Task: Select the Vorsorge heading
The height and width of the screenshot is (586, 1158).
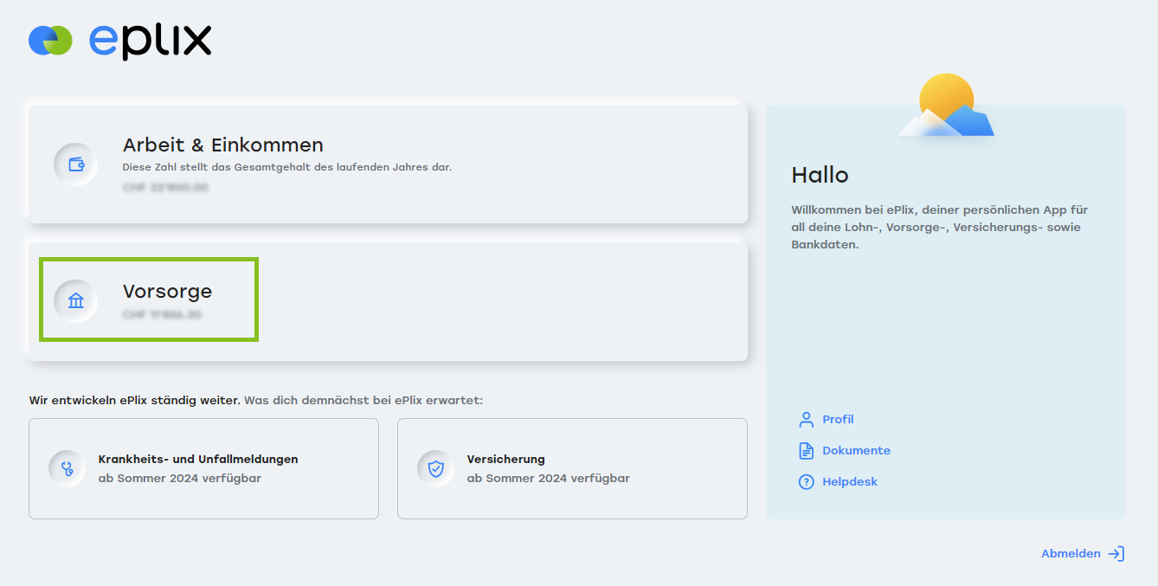Action: (x=167, y=292)
